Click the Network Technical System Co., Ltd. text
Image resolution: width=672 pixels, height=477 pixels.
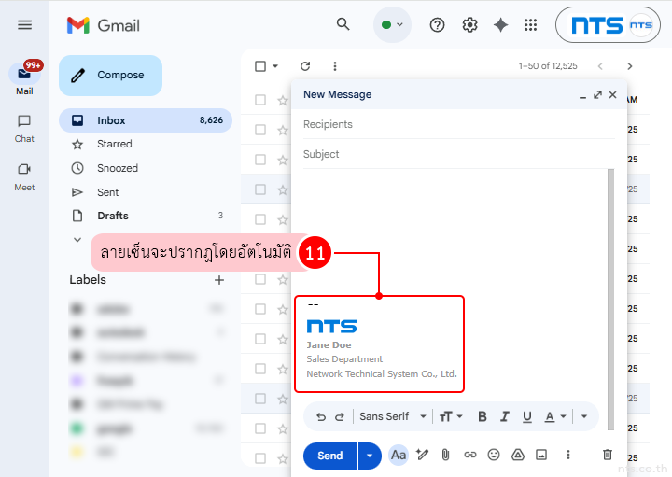[382, 374]
